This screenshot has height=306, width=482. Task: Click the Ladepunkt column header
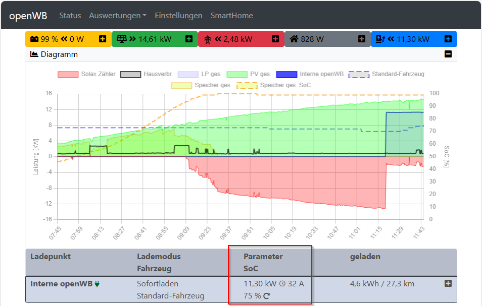(51, 257)
